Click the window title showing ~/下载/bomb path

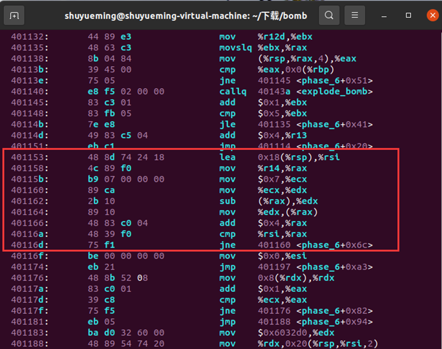click(185, 15)
